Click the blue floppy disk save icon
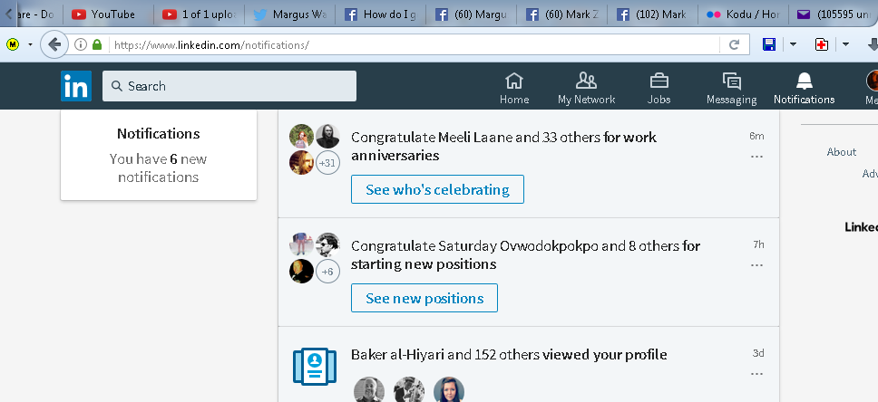This screenshot has height=402, width=878. click(x=768, y=44)
